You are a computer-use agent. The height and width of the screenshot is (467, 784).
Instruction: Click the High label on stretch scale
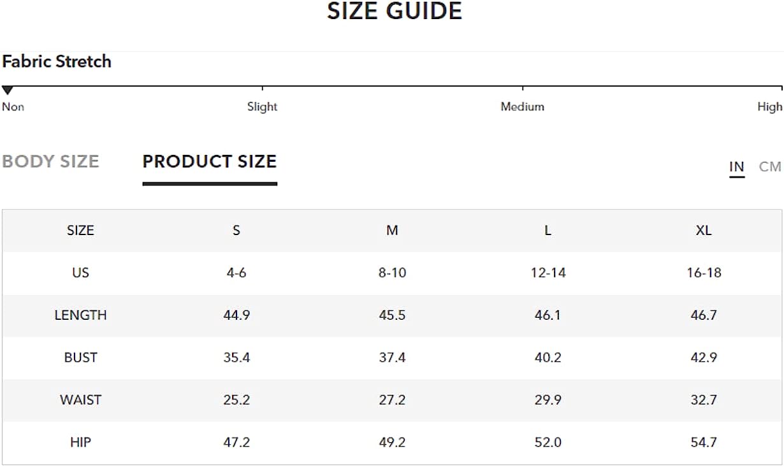point(770,107)
